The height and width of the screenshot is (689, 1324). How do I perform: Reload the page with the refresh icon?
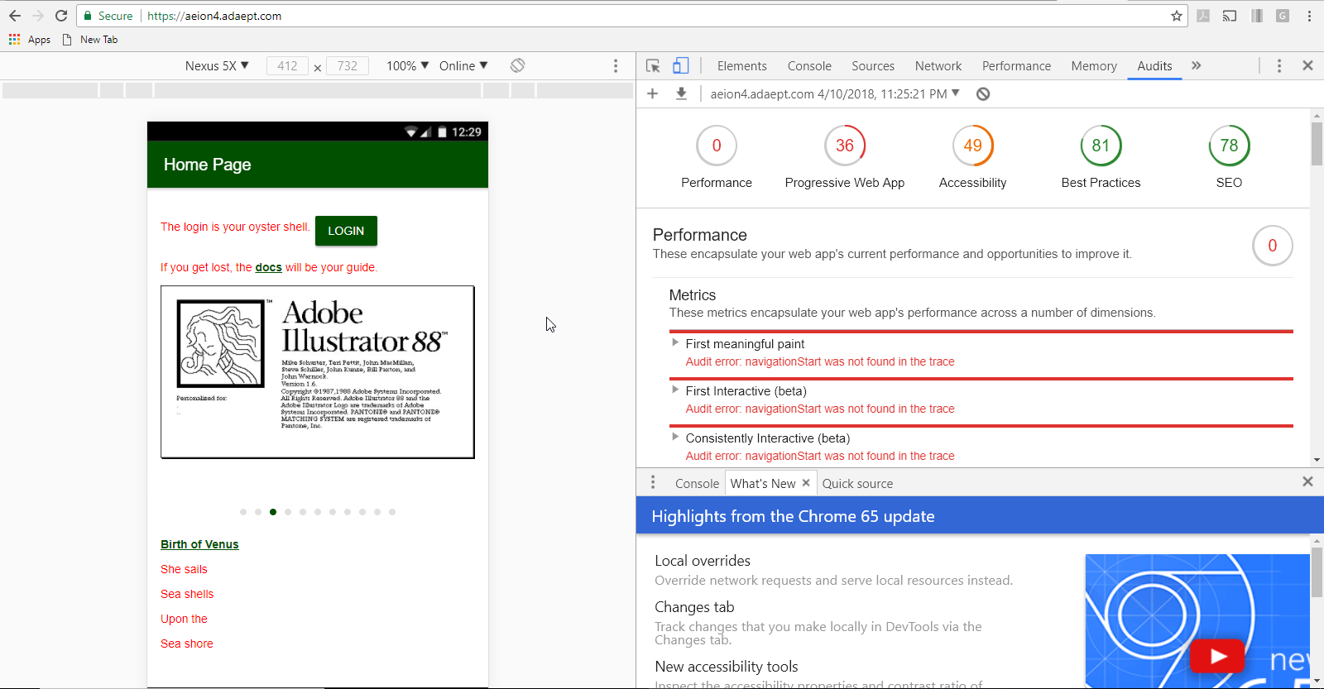click(x=61, y=16)
